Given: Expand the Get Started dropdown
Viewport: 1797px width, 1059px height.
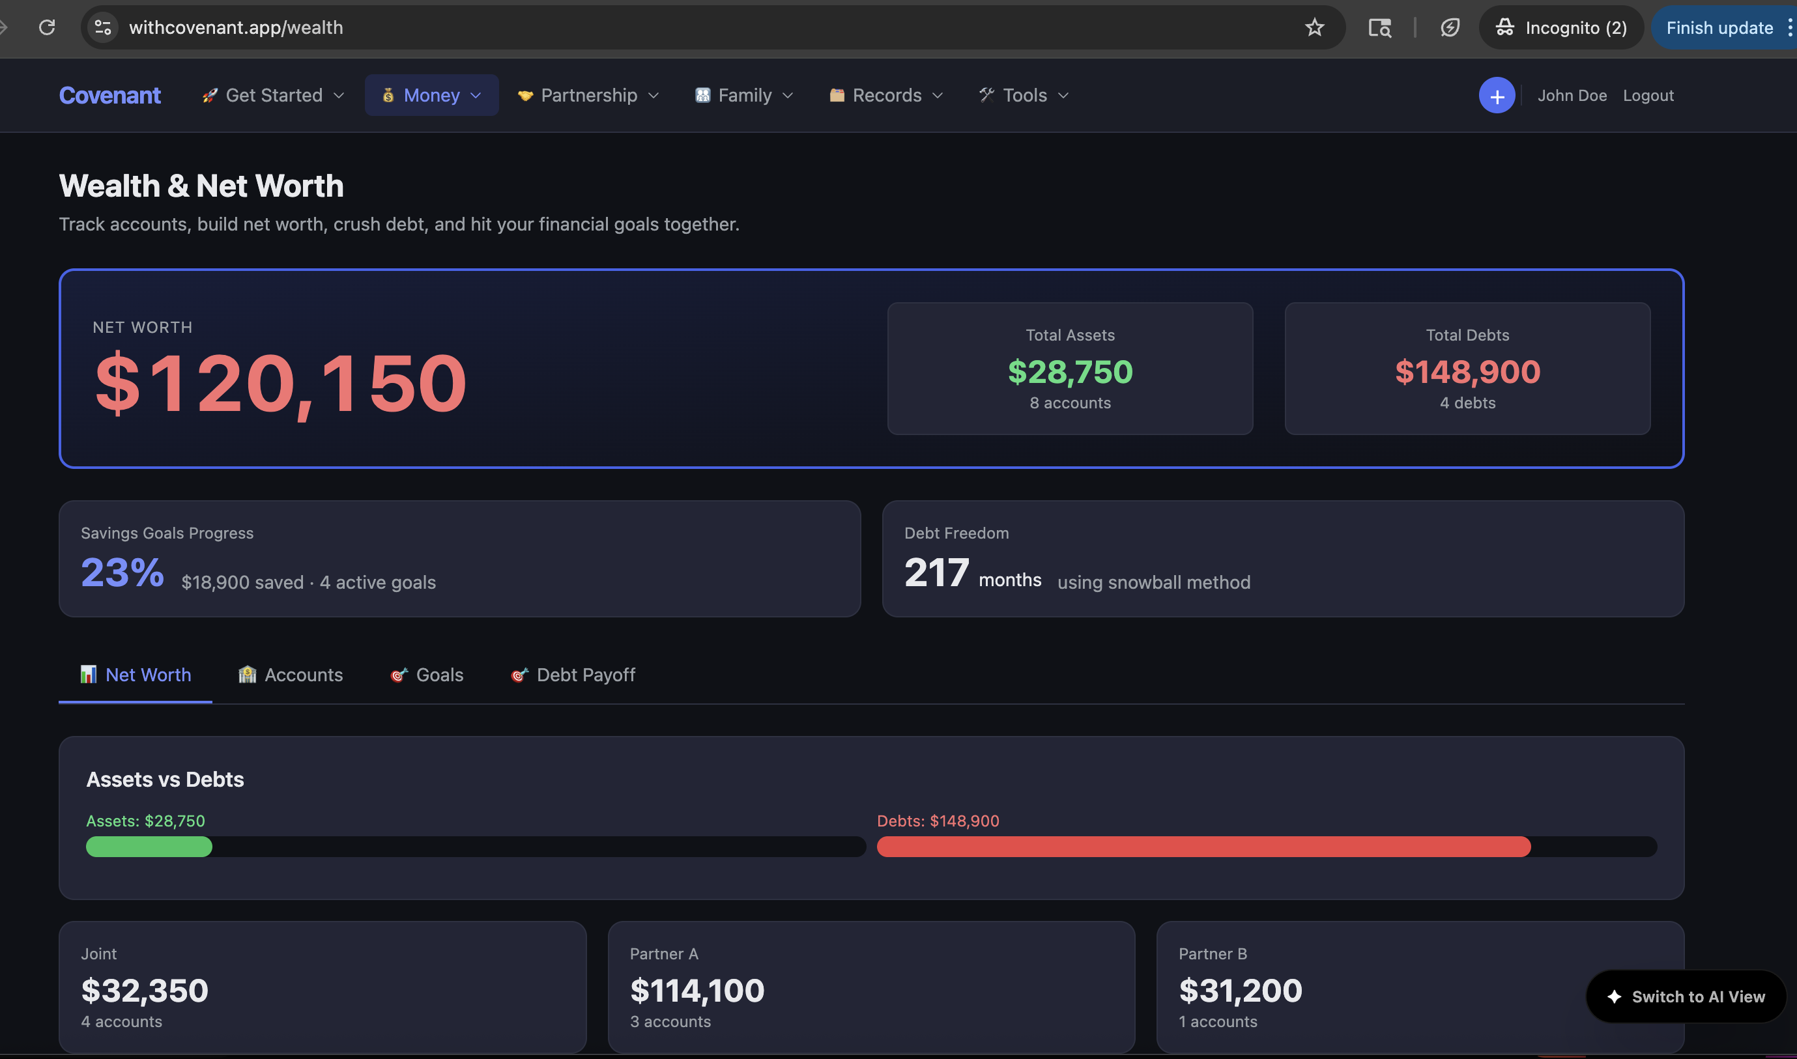Looking at the screenshot, I should click(274, 96).
